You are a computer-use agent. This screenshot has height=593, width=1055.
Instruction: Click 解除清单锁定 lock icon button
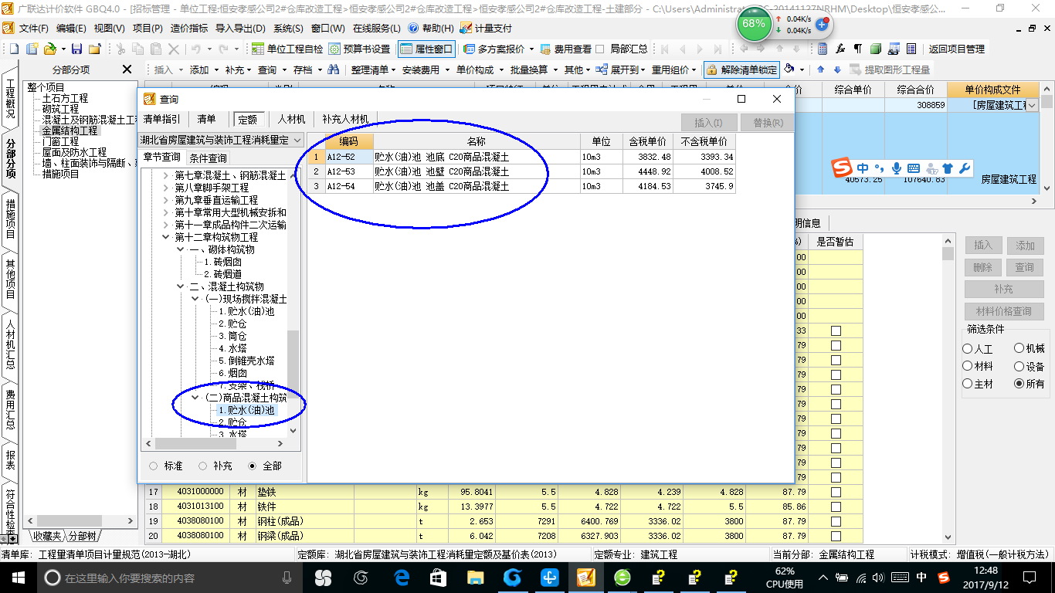pyautogui.click(x=741, y=69)
